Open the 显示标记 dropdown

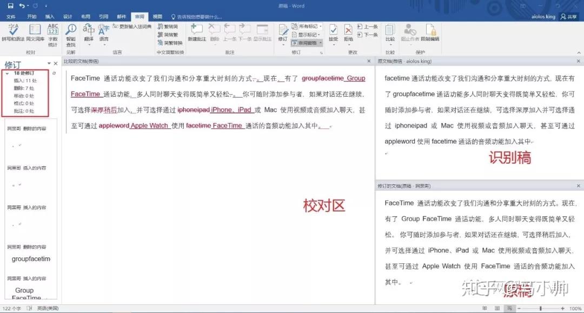pyautogui.click(x=306, y=35)
